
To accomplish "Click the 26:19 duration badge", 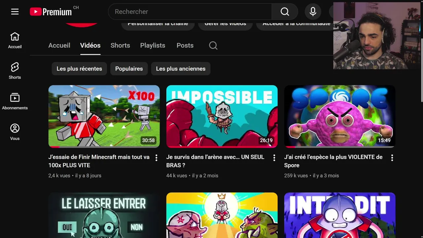I will [266, 140].
